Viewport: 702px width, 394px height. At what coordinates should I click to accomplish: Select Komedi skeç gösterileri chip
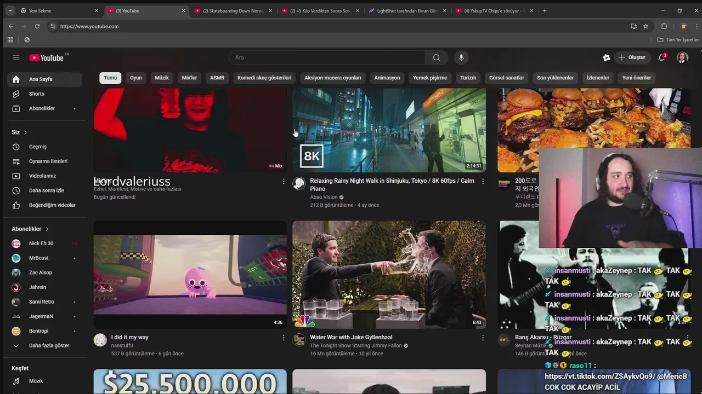[264, 78]
